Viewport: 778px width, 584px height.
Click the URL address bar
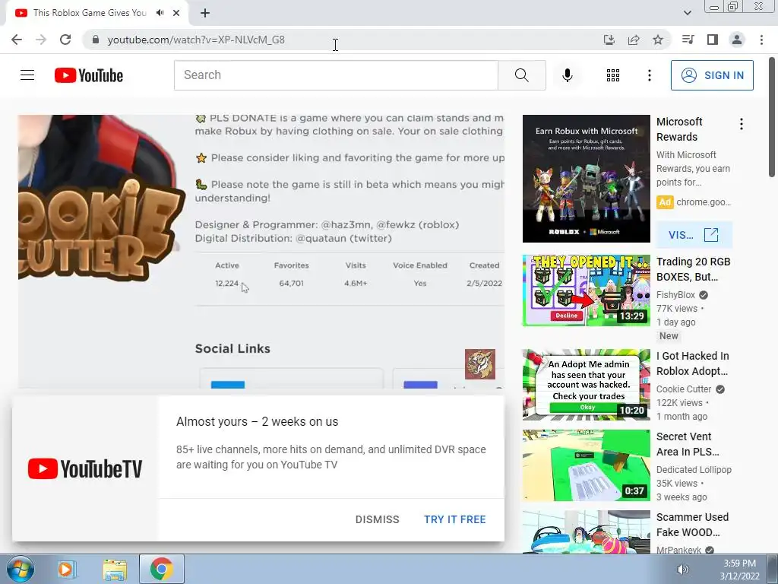[347, 40]
